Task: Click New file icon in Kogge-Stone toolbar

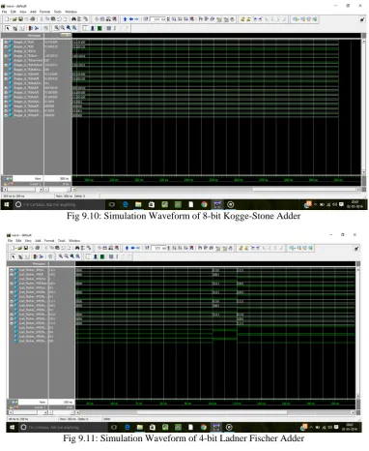Action: (x=7, y=19)
